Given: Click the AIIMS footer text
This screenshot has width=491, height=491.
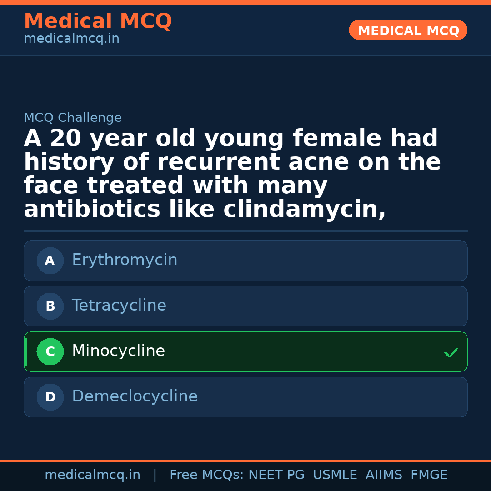Looking at the screenshot, I should point(384,475).
